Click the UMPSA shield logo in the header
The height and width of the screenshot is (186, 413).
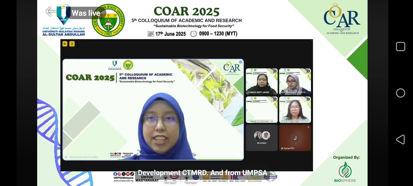coord(64,14)
